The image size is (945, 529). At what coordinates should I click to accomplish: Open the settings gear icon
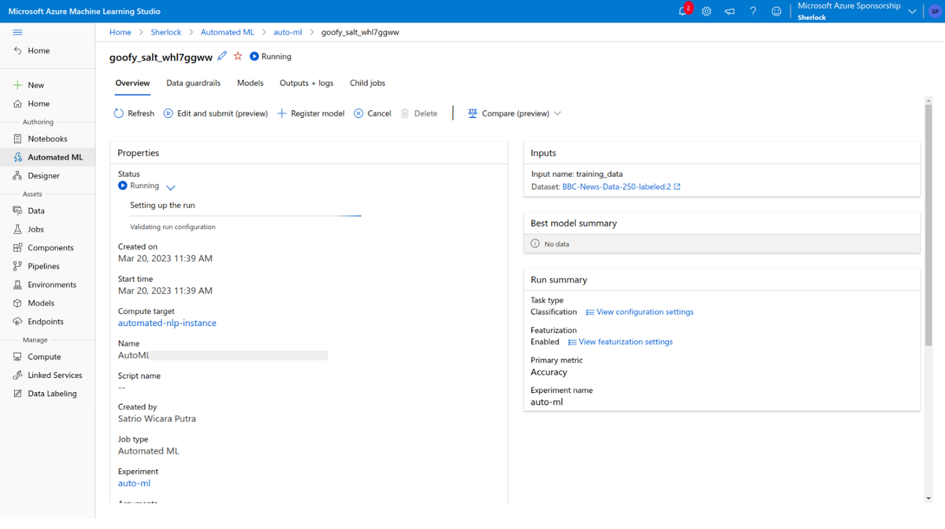coord(706,11)
